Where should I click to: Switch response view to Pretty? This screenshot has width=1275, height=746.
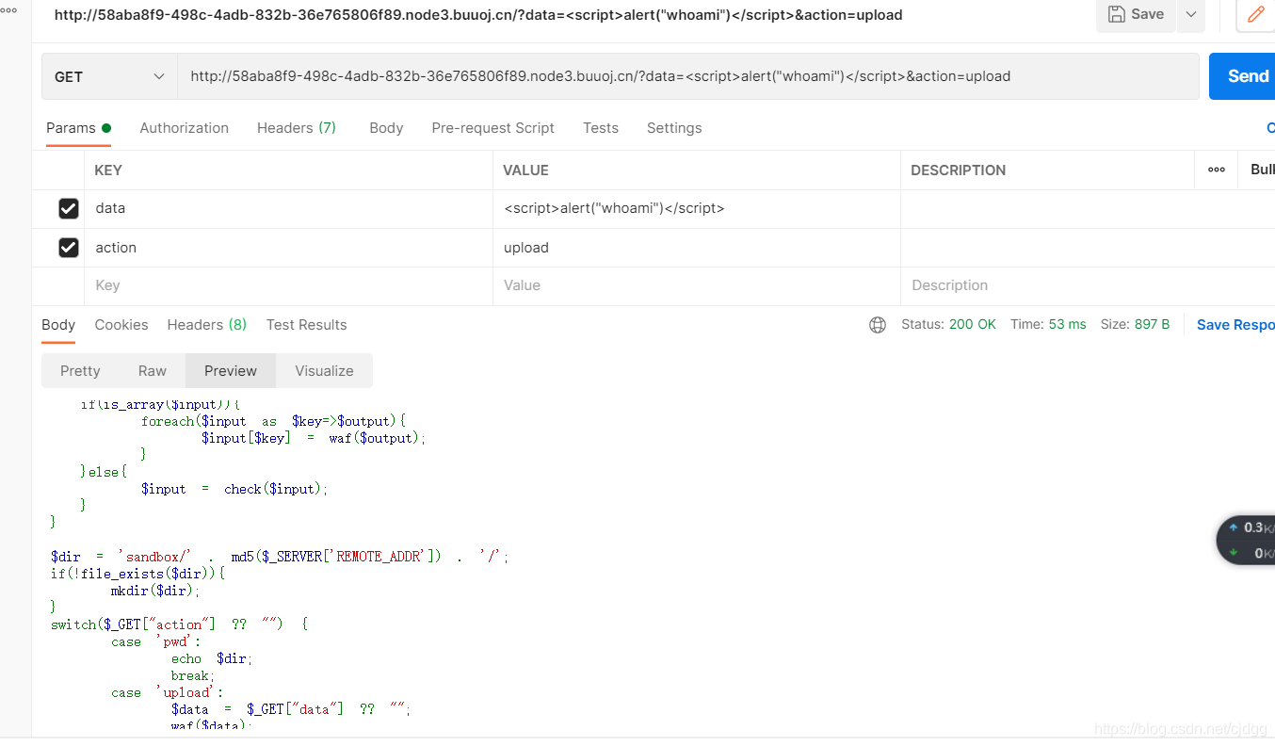80,371
